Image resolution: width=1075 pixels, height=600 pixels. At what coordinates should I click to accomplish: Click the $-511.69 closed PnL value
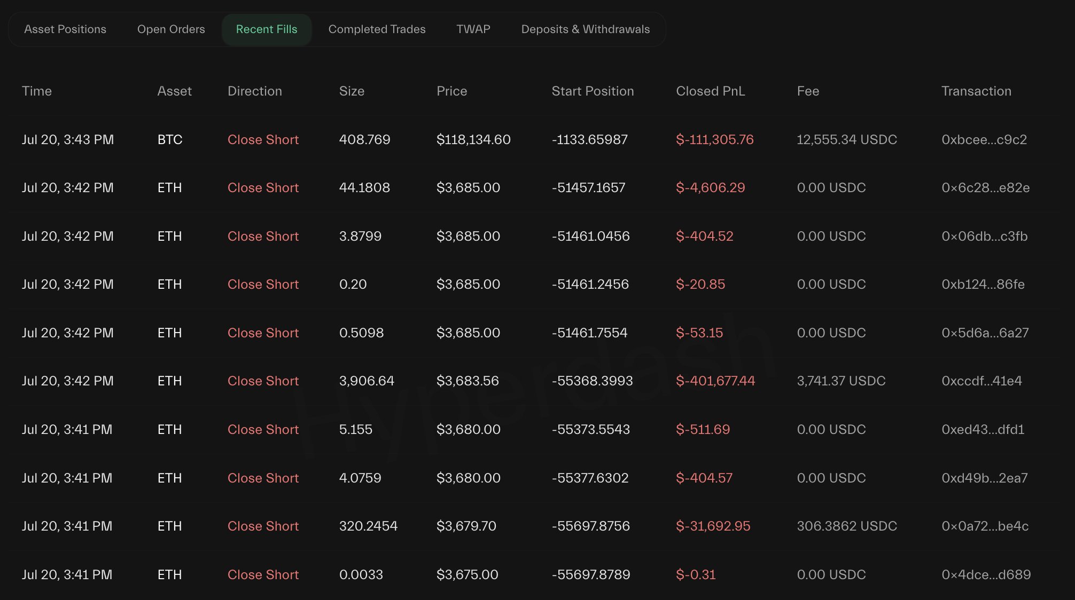(x=703, y=430)
